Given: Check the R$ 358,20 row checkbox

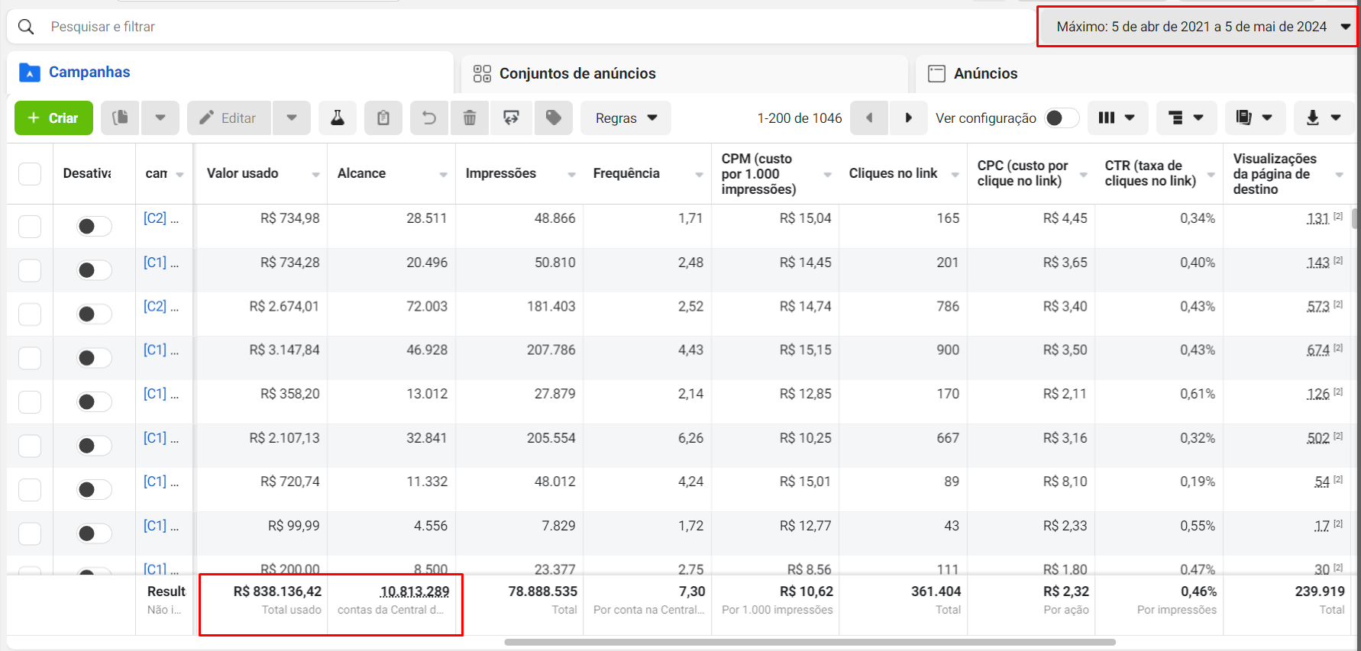Looking at the screenshot, I should [x=30, y=402].
